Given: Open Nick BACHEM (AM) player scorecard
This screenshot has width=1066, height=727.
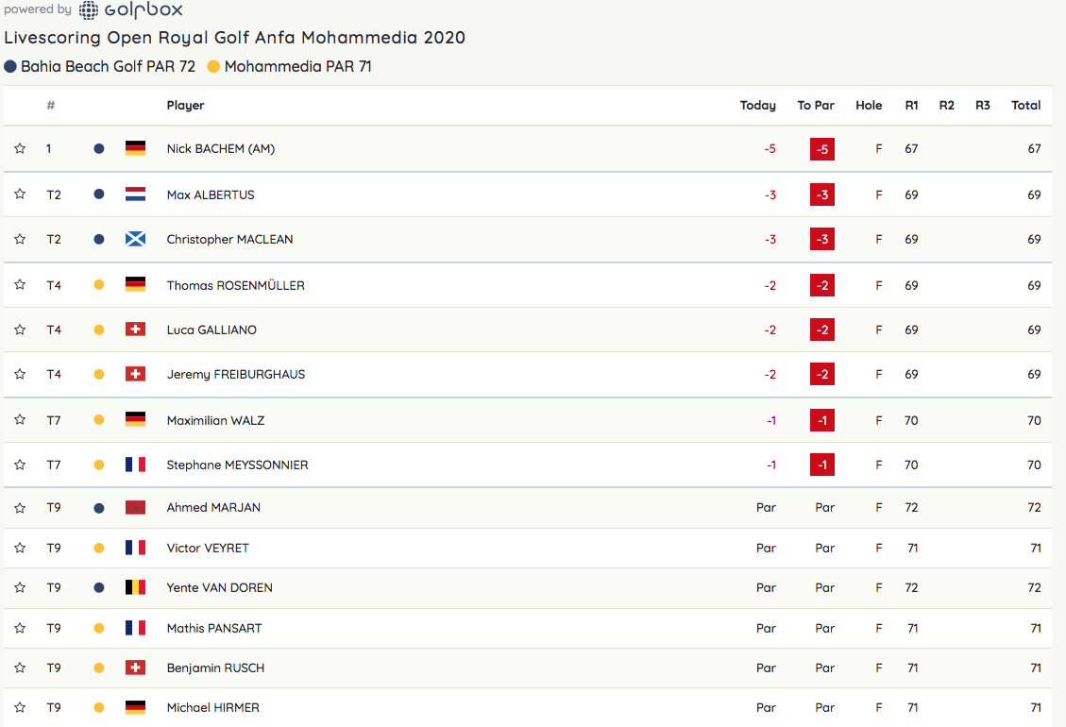Looking at the screenshot, I should pyautogui.click(x=221, y=149).
